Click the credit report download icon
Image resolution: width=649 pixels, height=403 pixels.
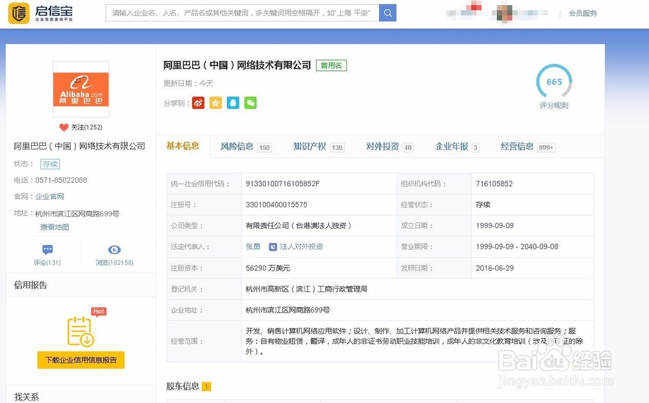(80, 332)
